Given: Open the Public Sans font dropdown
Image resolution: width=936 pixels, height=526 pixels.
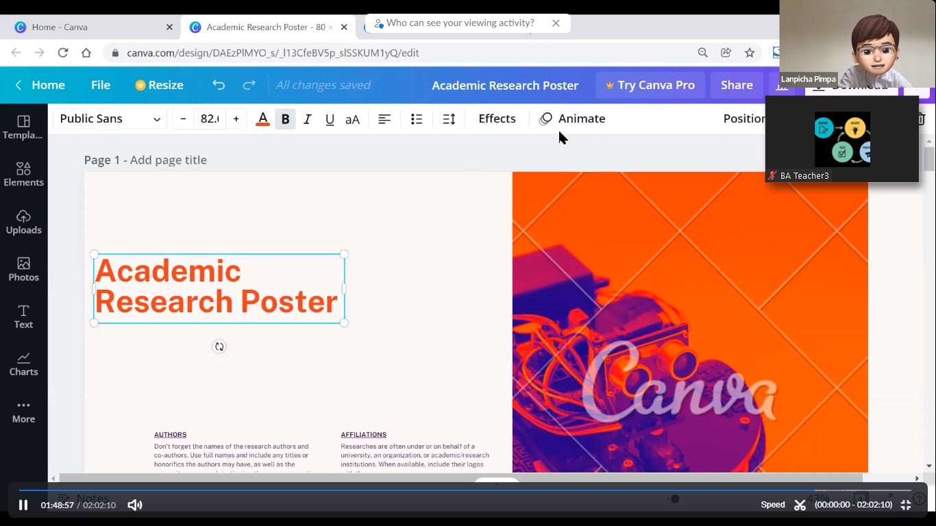Looking at the screenshot, I should [x=110, y=118].
